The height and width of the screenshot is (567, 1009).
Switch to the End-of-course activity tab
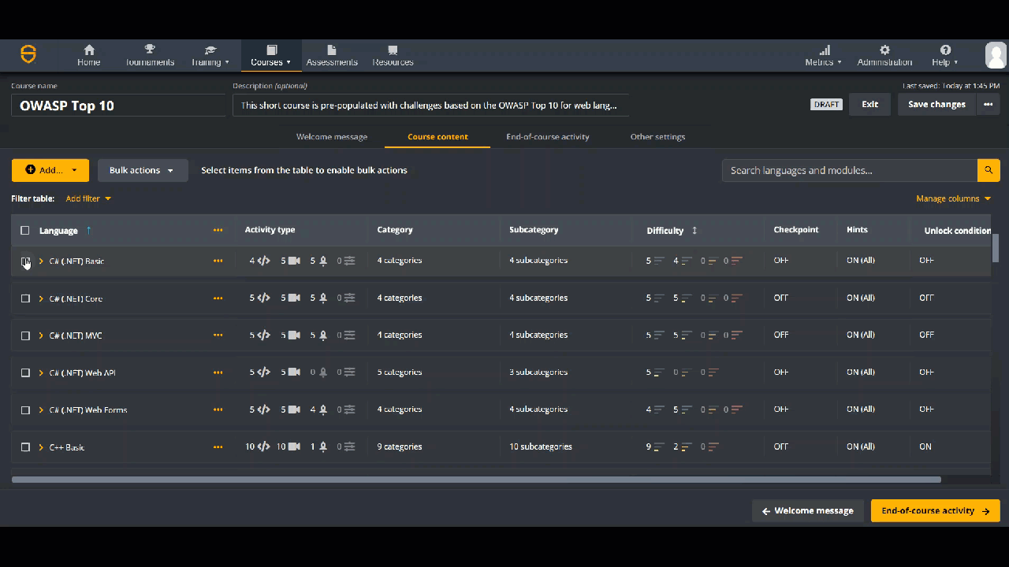point(548,136)
